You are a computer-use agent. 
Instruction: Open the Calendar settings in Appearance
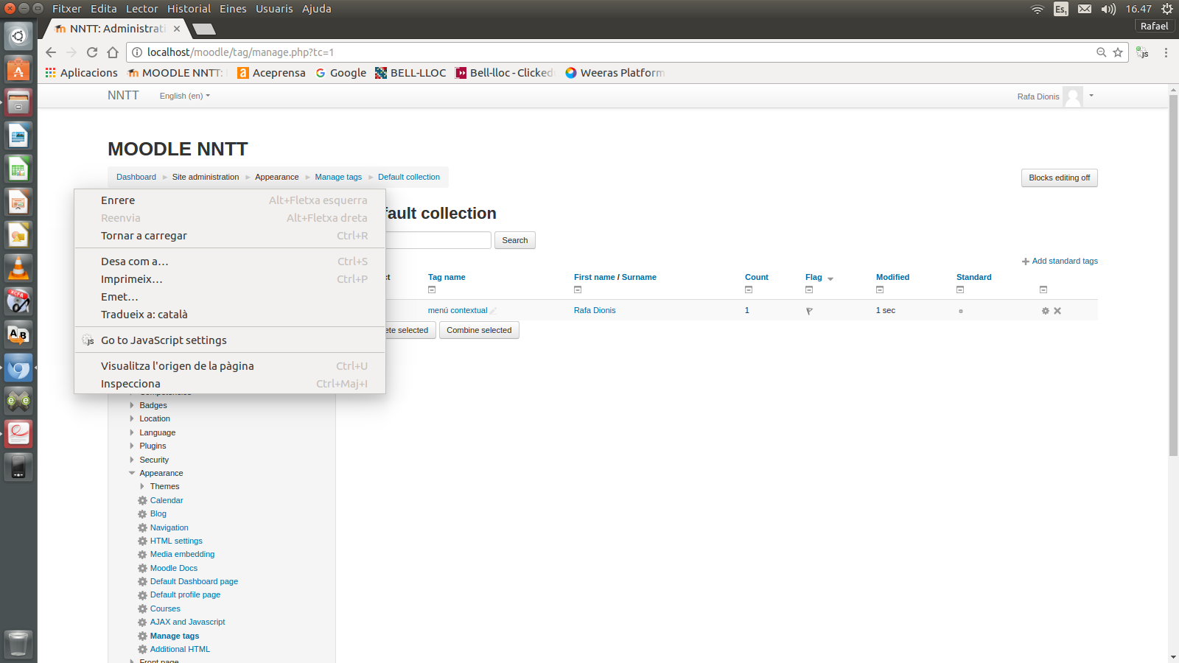[x=167, y=500]
